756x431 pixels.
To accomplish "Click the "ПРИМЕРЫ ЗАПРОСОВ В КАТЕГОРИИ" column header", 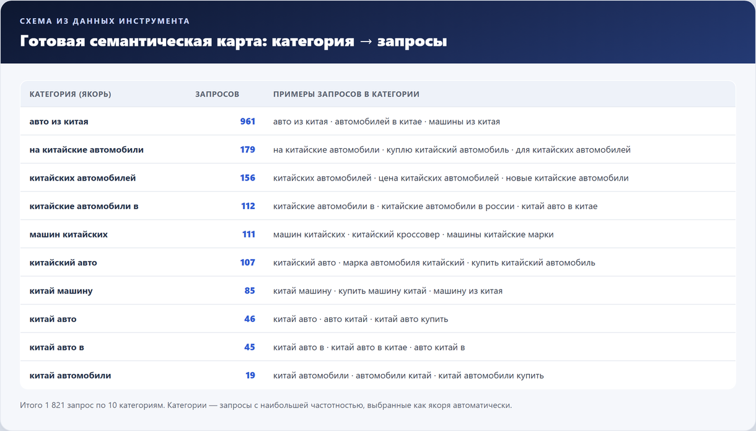I will tap(346, 94).
